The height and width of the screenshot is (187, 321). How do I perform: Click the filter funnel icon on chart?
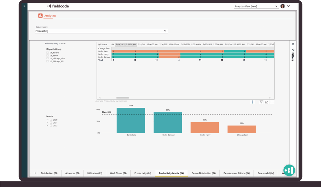[x=261, y=102]
